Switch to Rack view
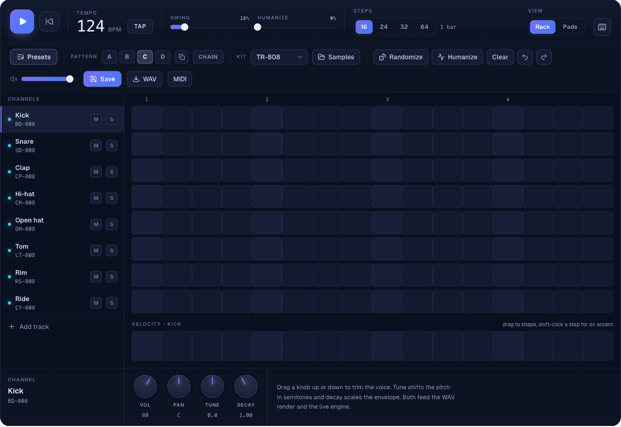This screenshot has width=621, height=427. tap(542, 27)
